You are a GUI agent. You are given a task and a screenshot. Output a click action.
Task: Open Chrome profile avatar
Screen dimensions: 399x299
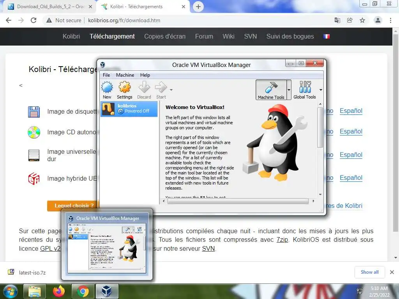click(x=378, y=20)
